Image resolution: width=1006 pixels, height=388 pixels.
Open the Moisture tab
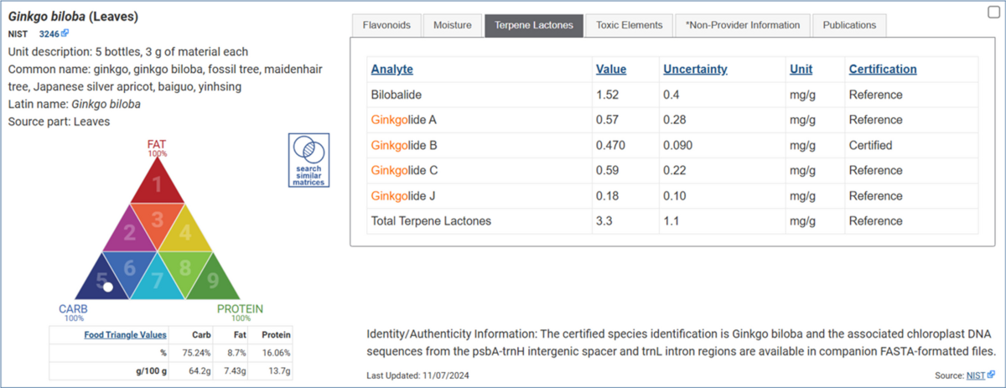point(452,25)
